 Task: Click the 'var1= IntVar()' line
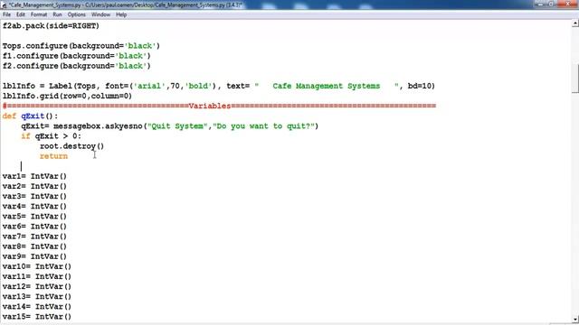point(34,176)
